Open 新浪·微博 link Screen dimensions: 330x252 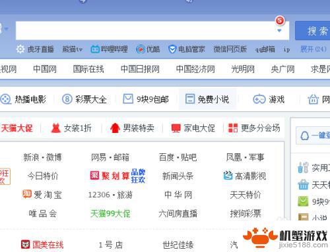click(43, 157)
